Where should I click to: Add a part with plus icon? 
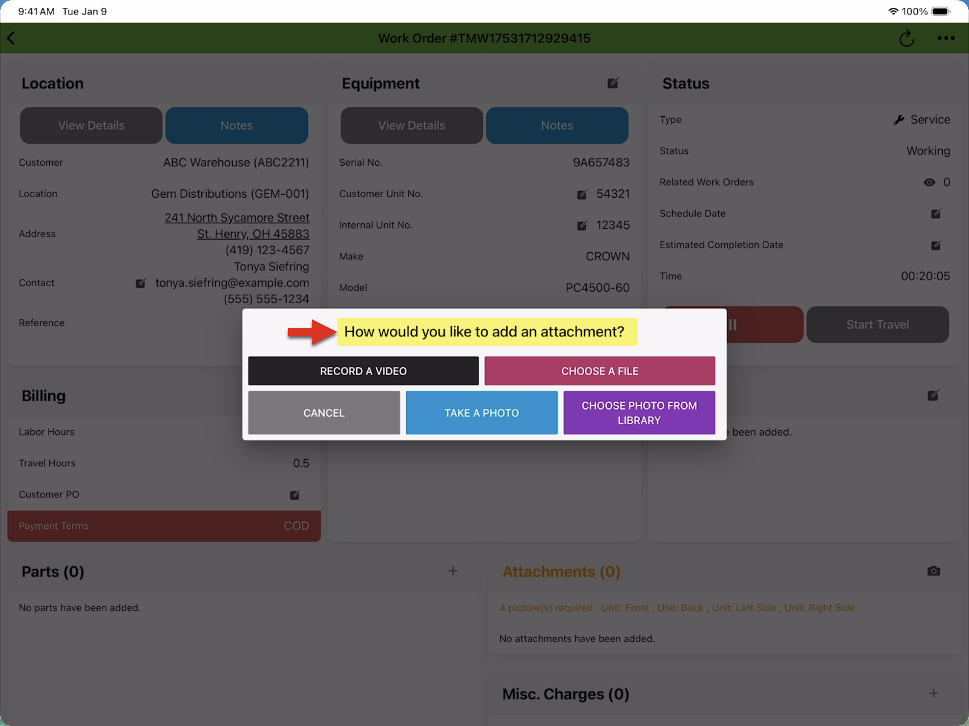(453, 571)
